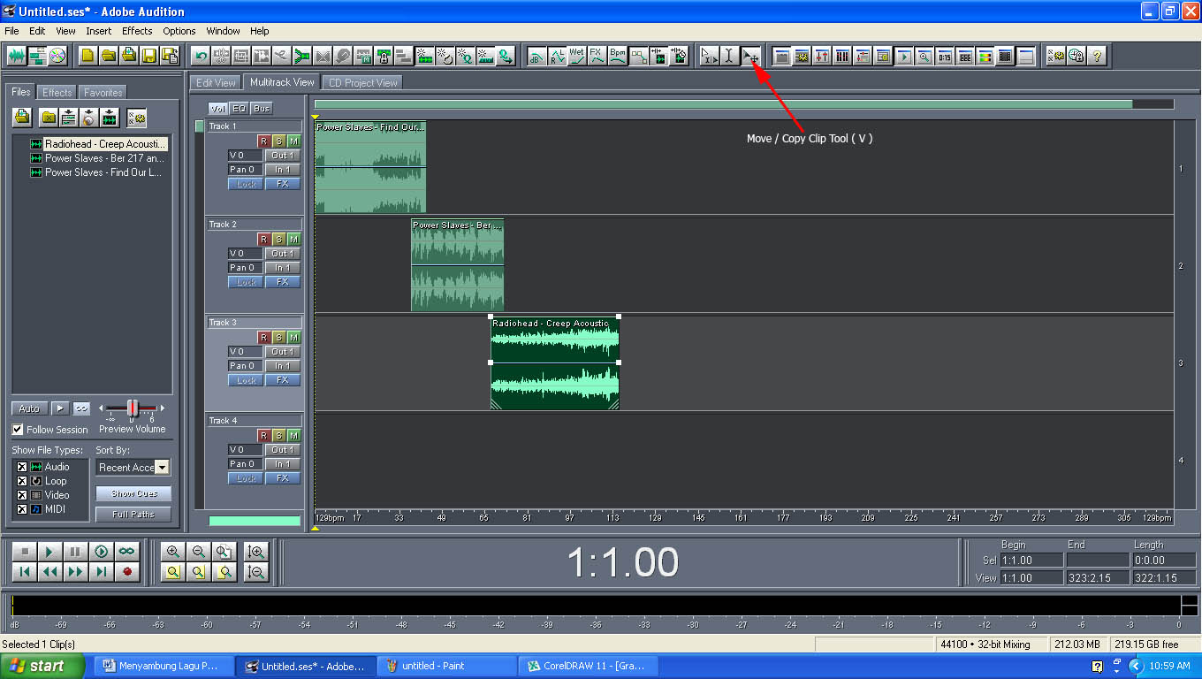Click the Close File icon in Files panel
This screenshot has width=1202, height=679.
click(x=49, y=117)
